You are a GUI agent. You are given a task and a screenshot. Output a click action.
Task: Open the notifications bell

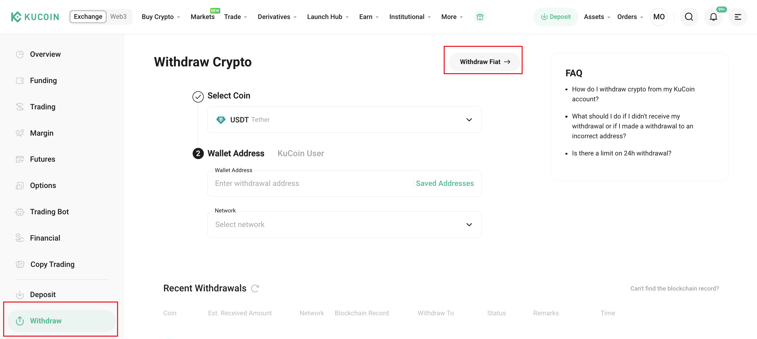click(x=713, y=17)
